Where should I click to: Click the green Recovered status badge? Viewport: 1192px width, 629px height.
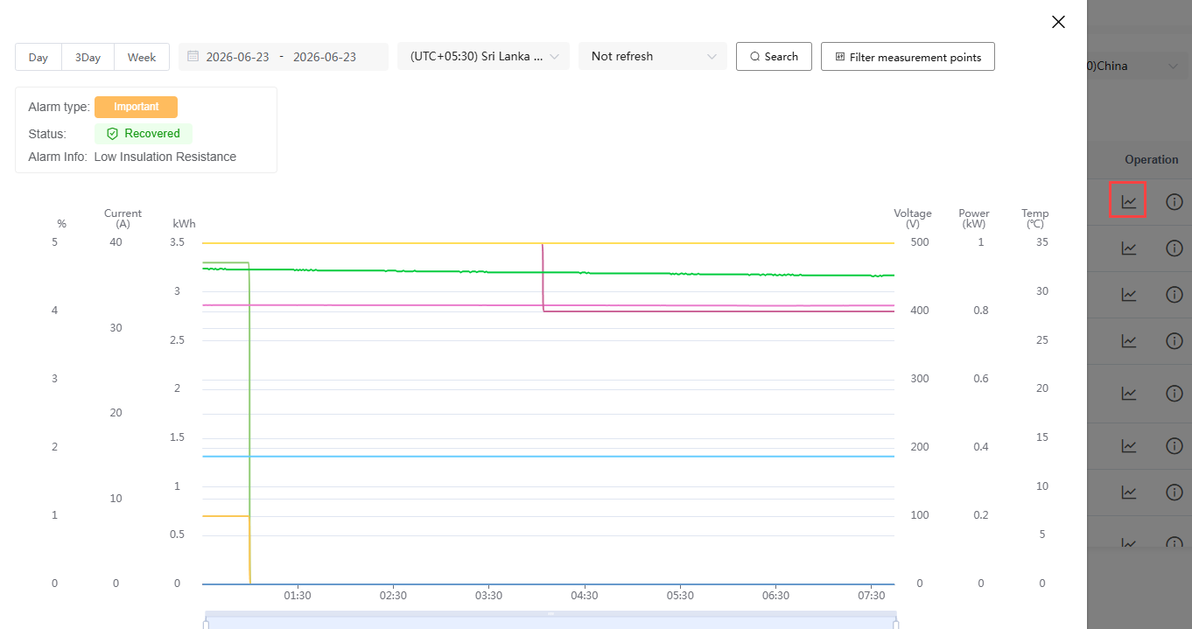pyautogui.click(x=144, y=134)
